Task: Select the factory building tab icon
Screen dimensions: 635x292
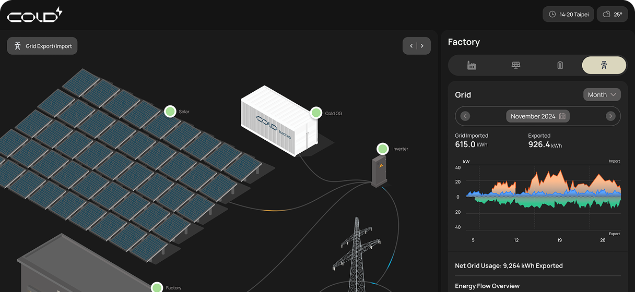Action: 472,65
